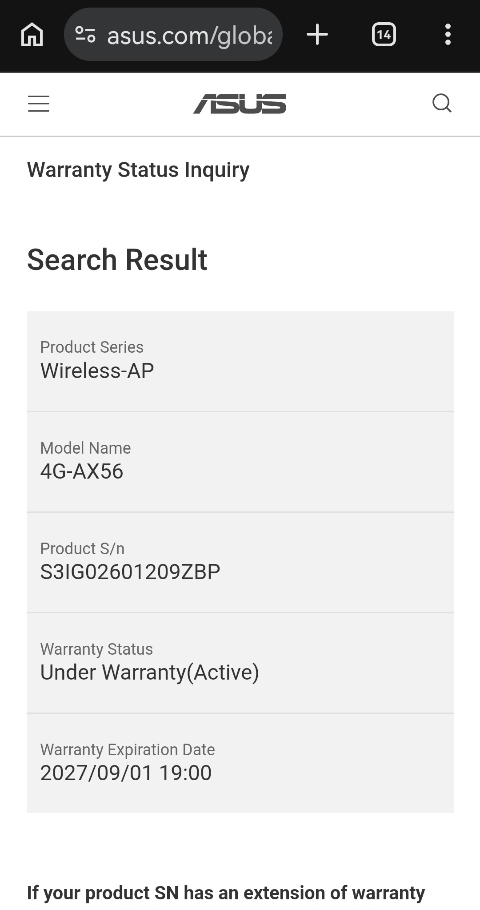Screen dimensions: 480x910
Task: Tap the ASUS site search icon
Action: pyautogui.click(x=442, y=104)
